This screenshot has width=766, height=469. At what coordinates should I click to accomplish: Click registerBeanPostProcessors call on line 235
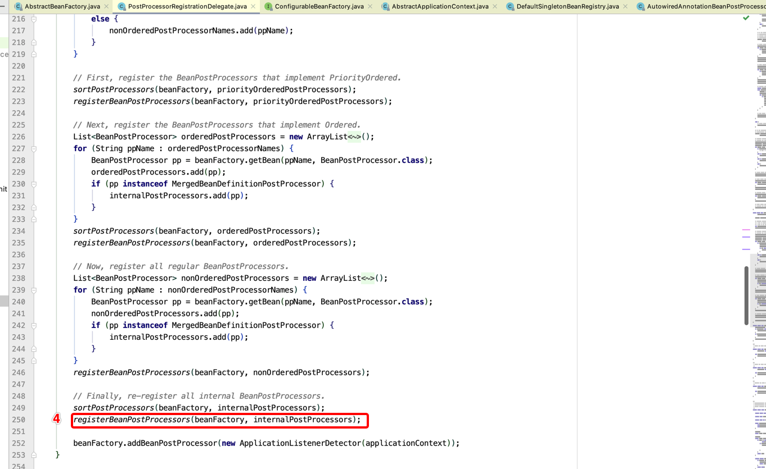click(132, 243)
